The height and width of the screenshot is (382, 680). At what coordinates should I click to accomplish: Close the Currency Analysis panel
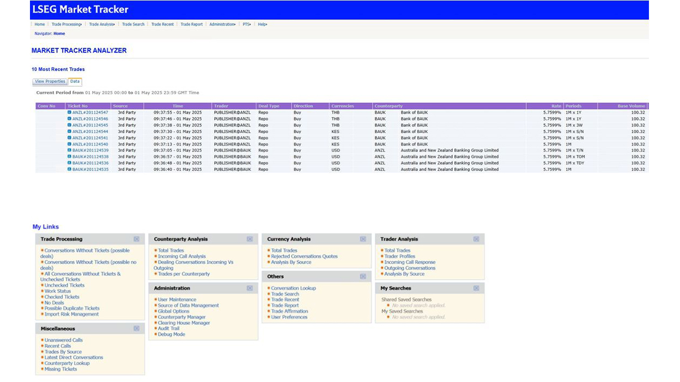point(363,239)
